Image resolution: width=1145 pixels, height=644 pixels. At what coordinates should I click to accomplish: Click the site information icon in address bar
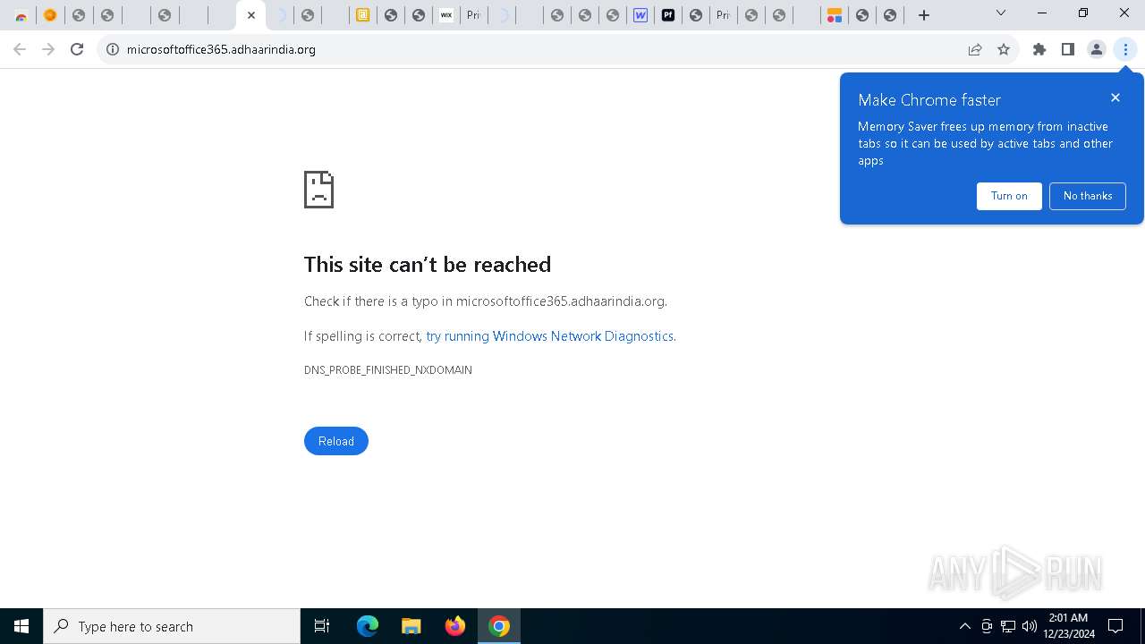point(113,49)
